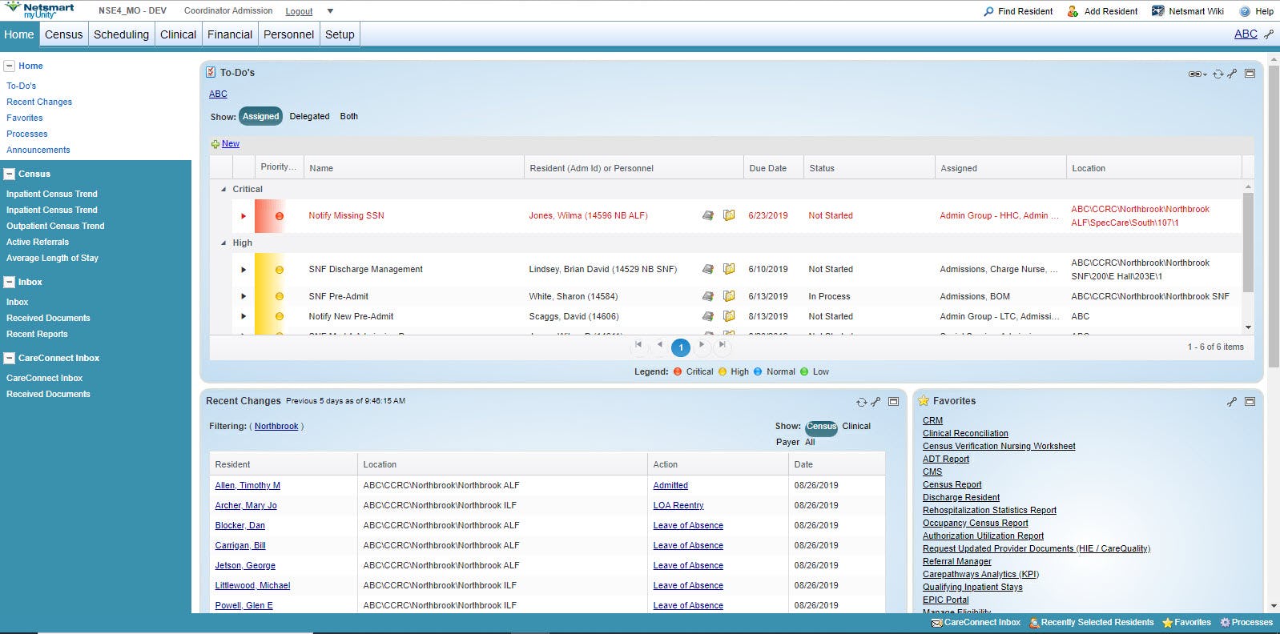Open the Clinical Reconciliation favorite link
The height and width of the screenshot is (634, 1280).
click(965, 433)
